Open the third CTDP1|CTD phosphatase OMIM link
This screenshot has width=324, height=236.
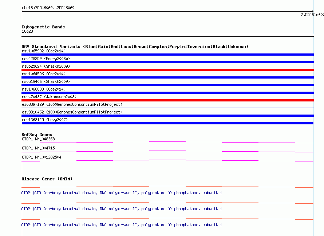pyautogui.click(x=122, y=225)
